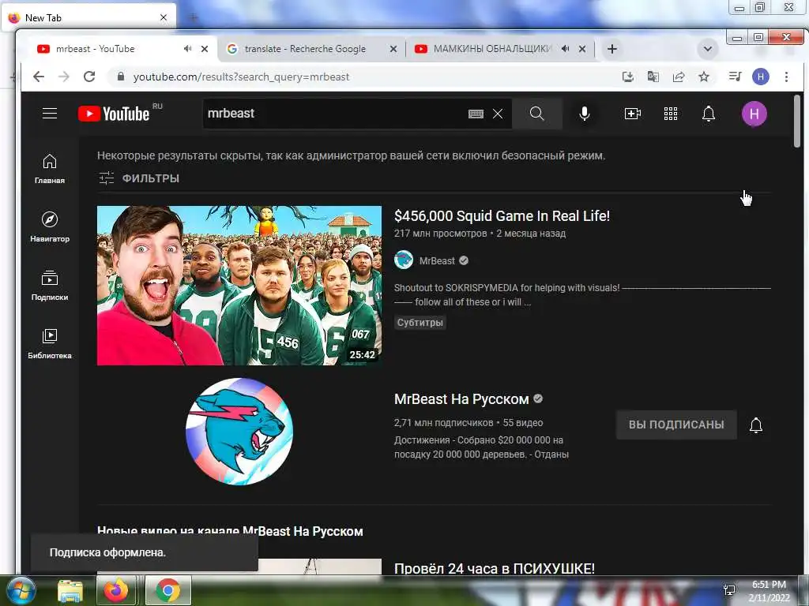Open Библиотека library in sidebar
The height and width of the screenshot is (606, 809).
50,344
